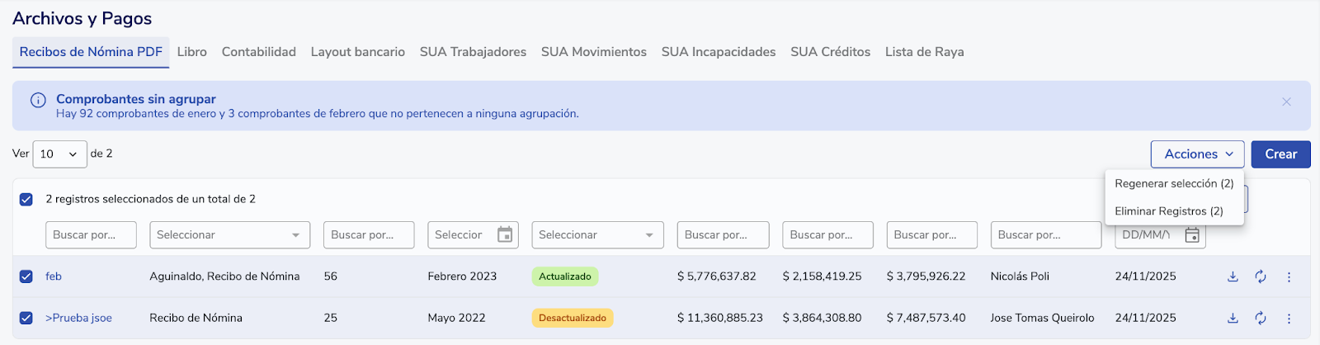
Task: Open the period filter calendar icon
Action: coord(505,235)
